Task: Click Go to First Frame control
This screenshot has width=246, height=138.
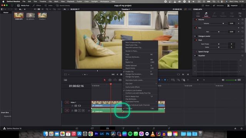Action: click(x=113, y=74)
